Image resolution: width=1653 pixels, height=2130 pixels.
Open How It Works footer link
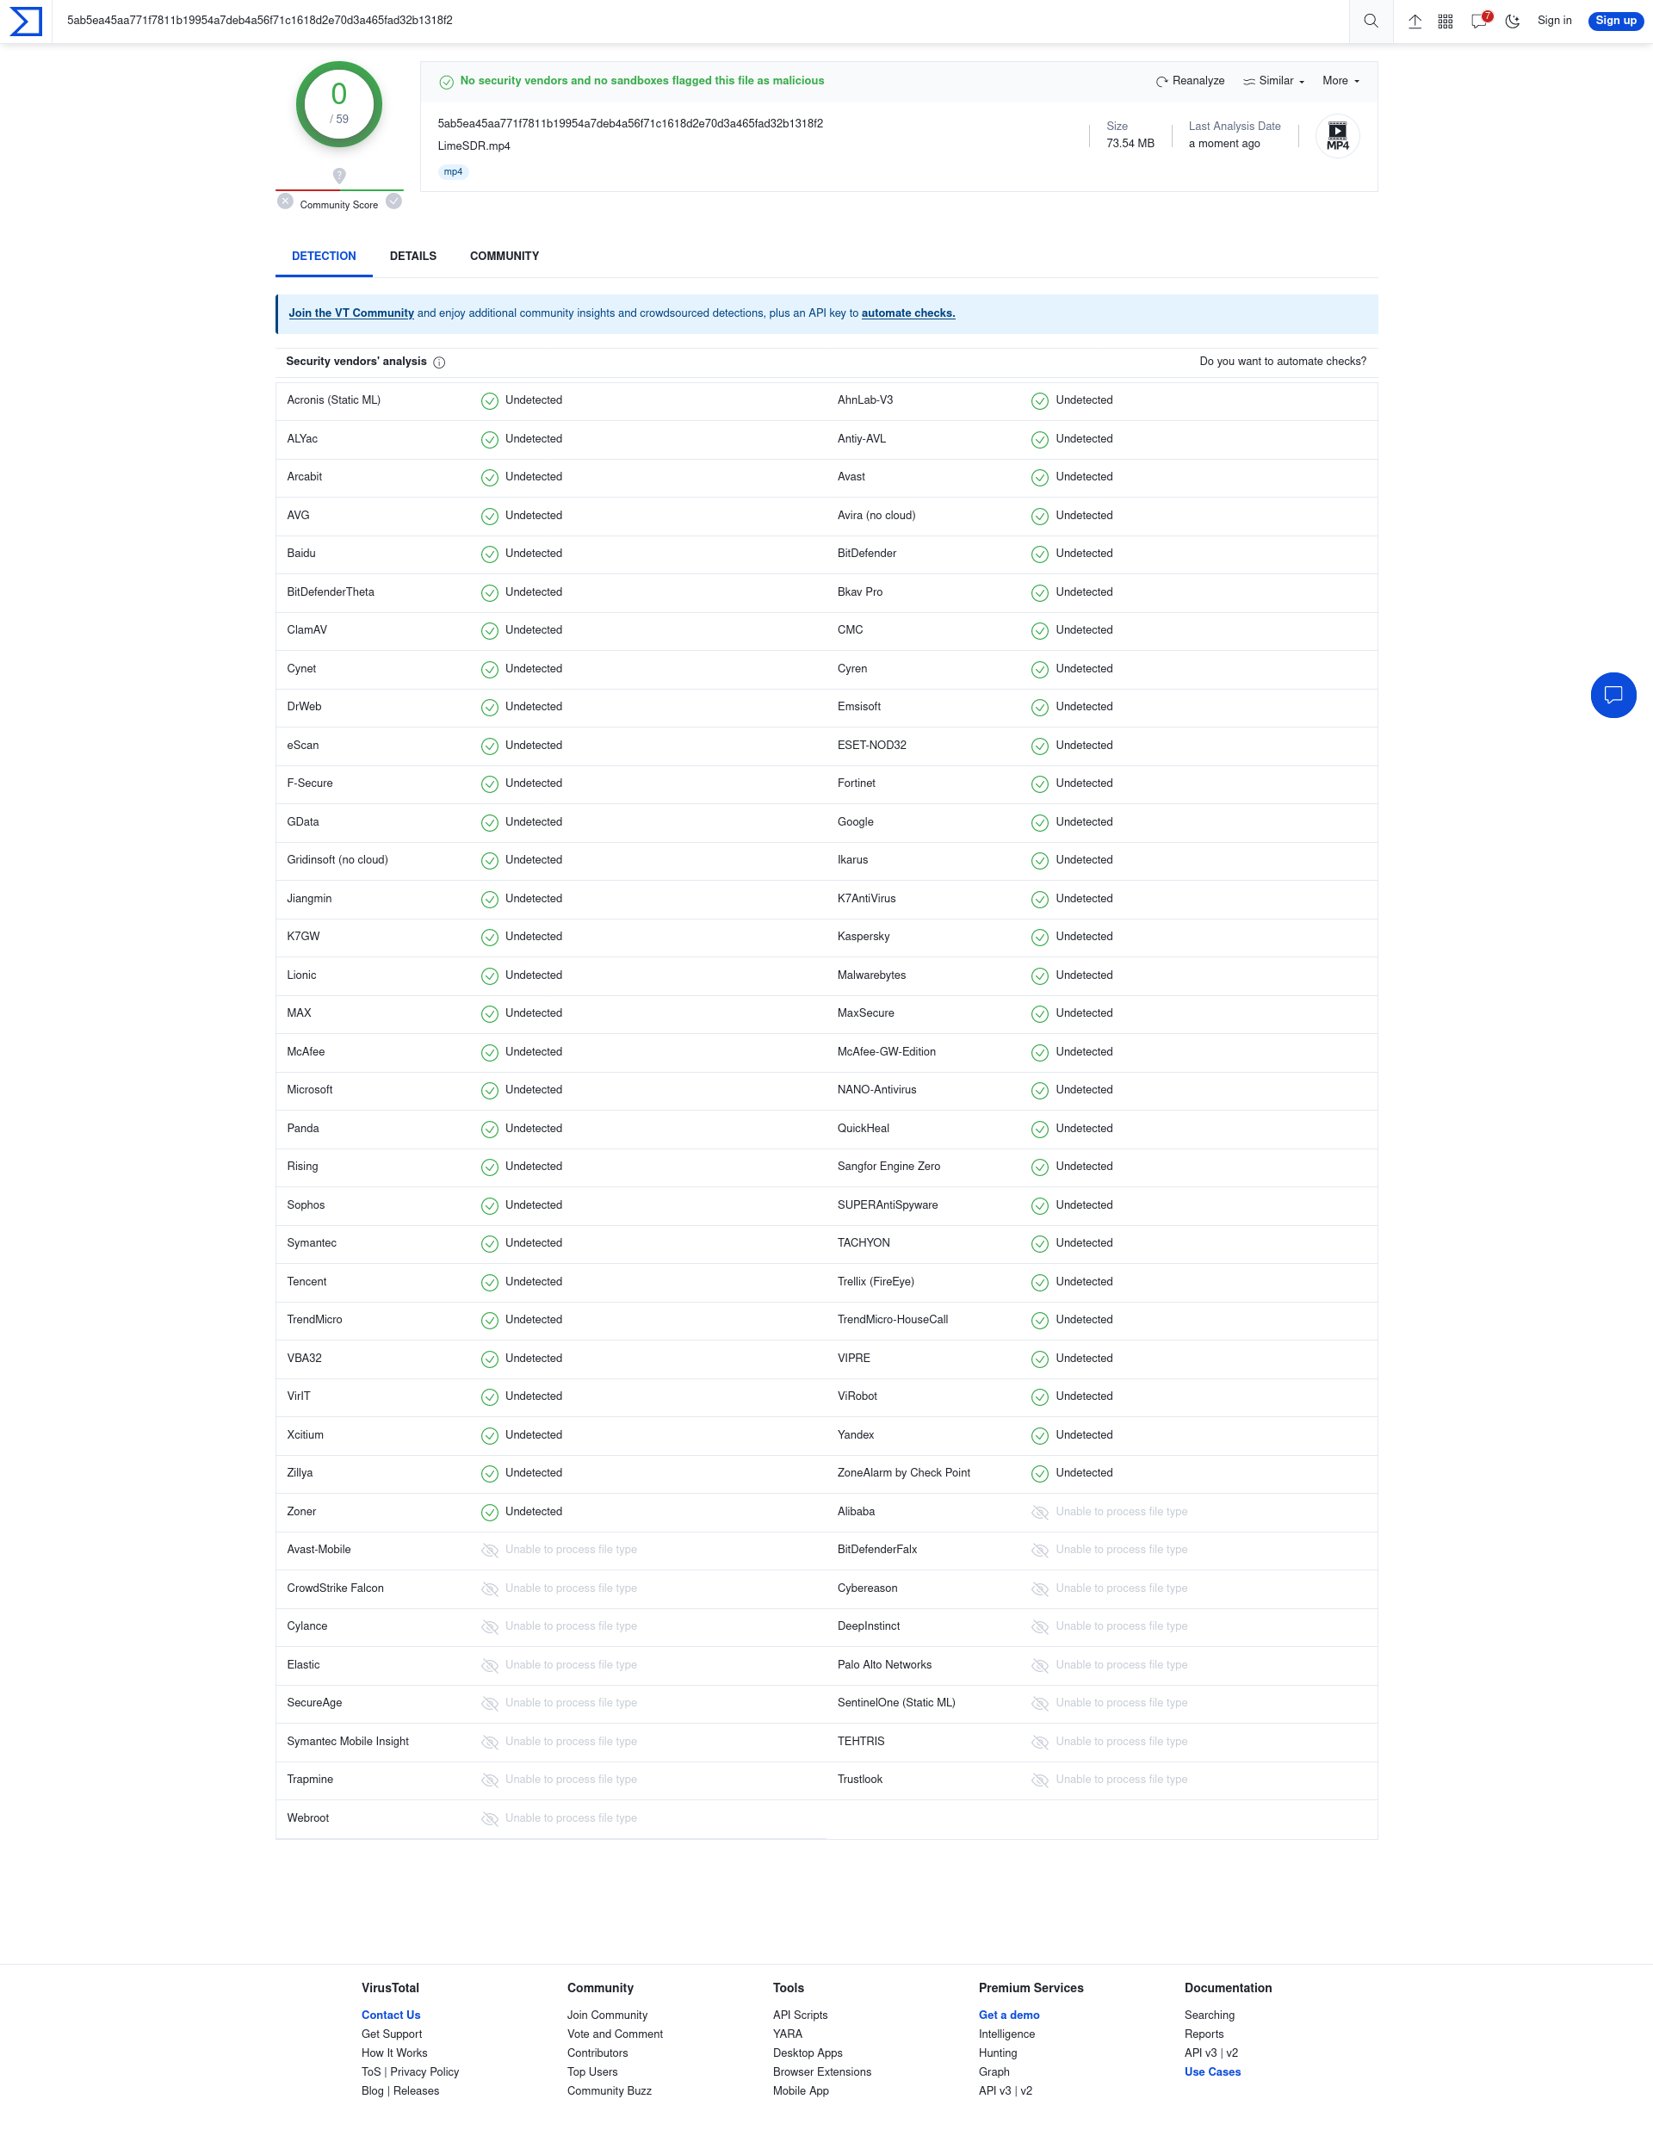[394, 2053]
